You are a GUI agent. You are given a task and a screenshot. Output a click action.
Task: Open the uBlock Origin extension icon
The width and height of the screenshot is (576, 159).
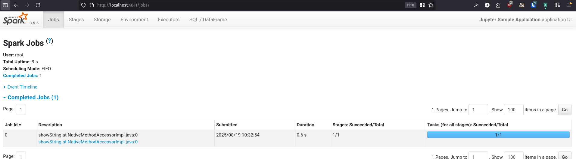(x=509, y=5)
